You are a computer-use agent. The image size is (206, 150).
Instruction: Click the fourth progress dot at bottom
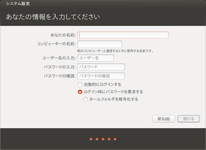[x=109, y=139]
